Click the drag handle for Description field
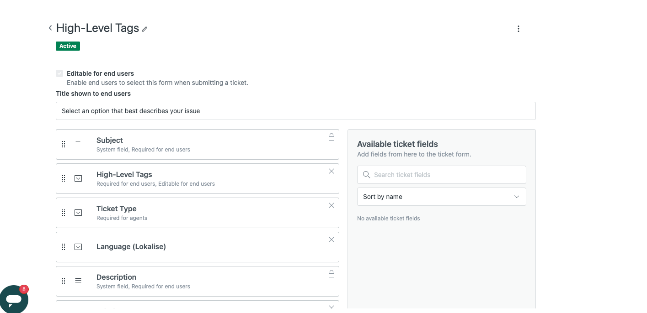 point(64,281)
